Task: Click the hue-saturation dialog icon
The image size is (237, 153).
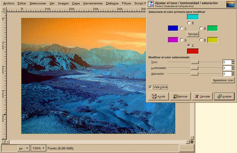Action: pos(151,4)
